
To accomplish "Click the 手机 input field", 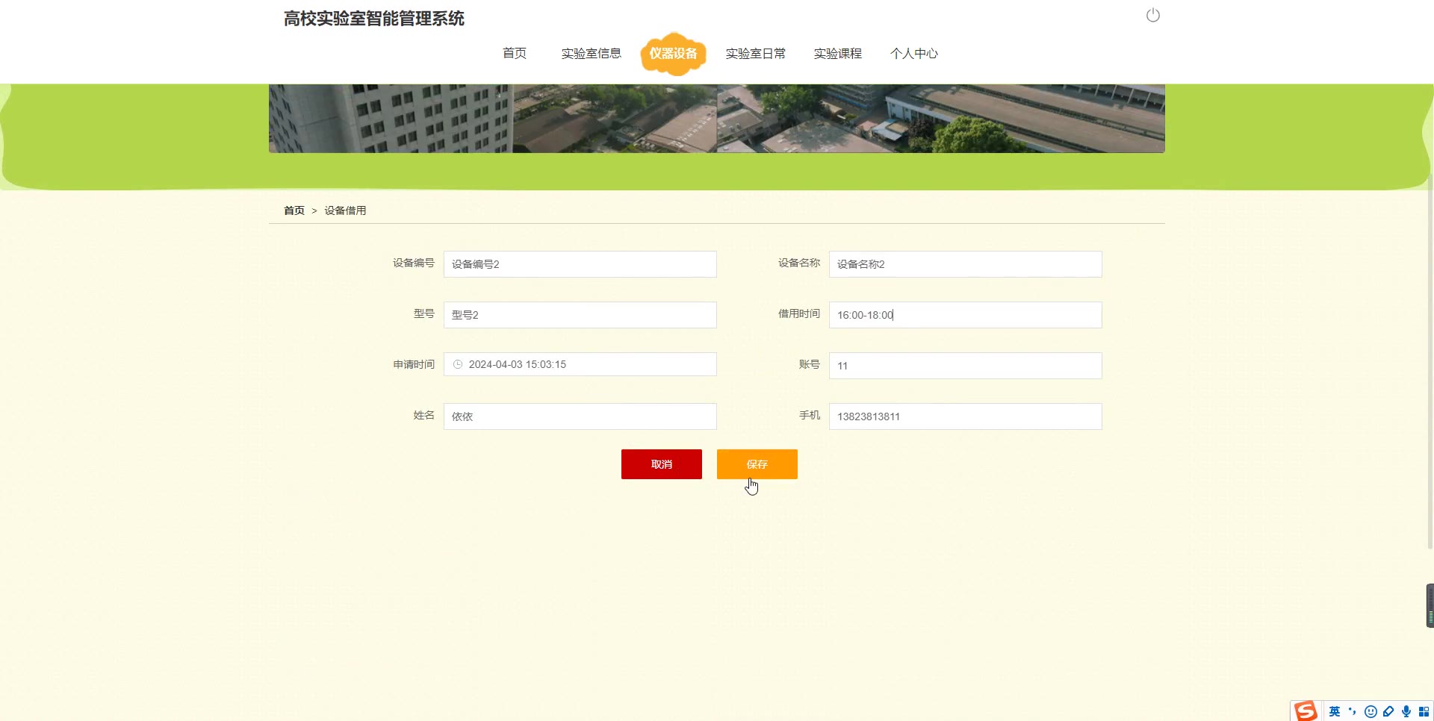I will click(x=966, y=416).
